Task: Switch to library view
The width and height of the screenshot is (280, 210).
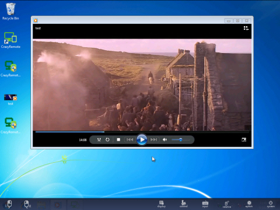Action: pyautogui.click(x=246, y=28)
